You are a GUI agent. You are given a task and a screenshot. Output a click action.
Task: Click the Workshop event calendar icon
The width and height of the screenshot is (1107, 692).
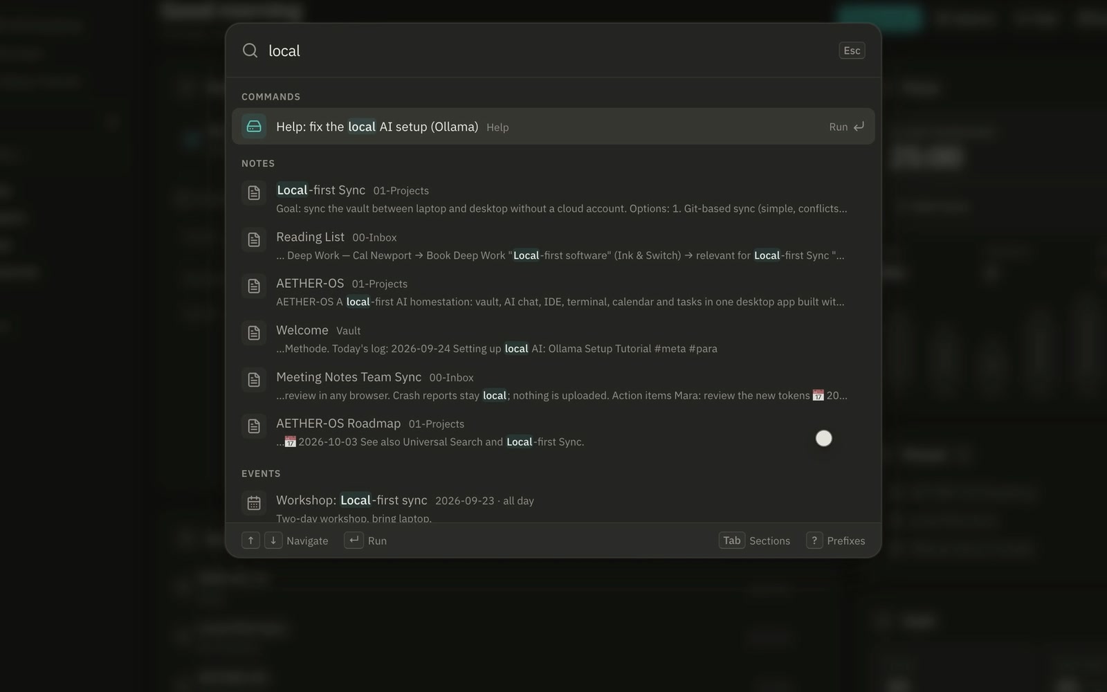[x=254, y=503]
